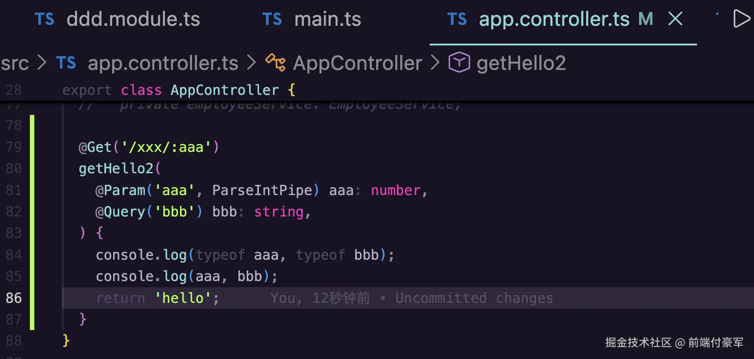The image size is (754, 359).
Task: Click the getHello2 method cube icon
Action: pyautogui.click(x=459, y=62)
